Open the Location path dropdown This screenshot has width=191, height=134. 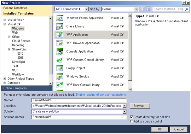124,106
